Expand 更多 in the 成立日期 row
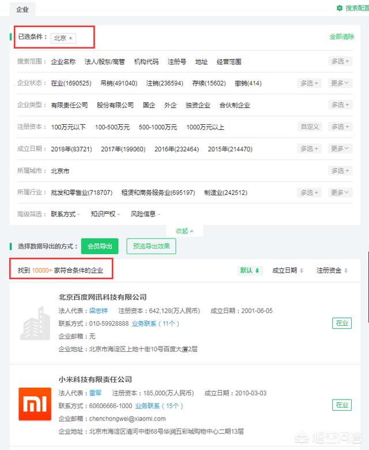Viewport: 369px width, 450px height. [x=340, y=148]
